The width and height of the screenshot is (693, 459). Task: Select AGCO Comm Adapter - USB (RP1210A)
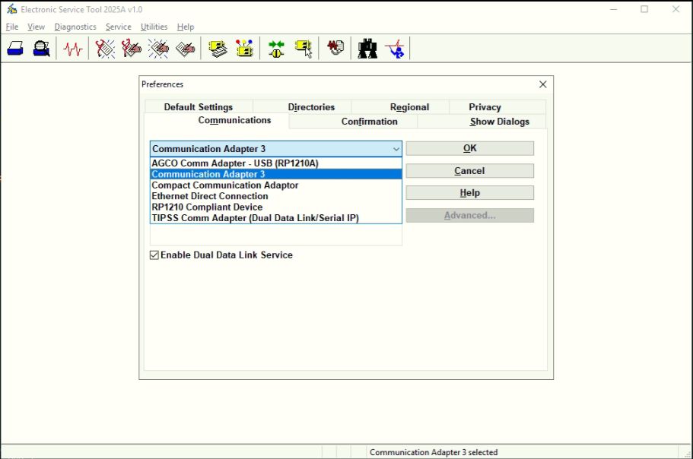coord(276,163)
